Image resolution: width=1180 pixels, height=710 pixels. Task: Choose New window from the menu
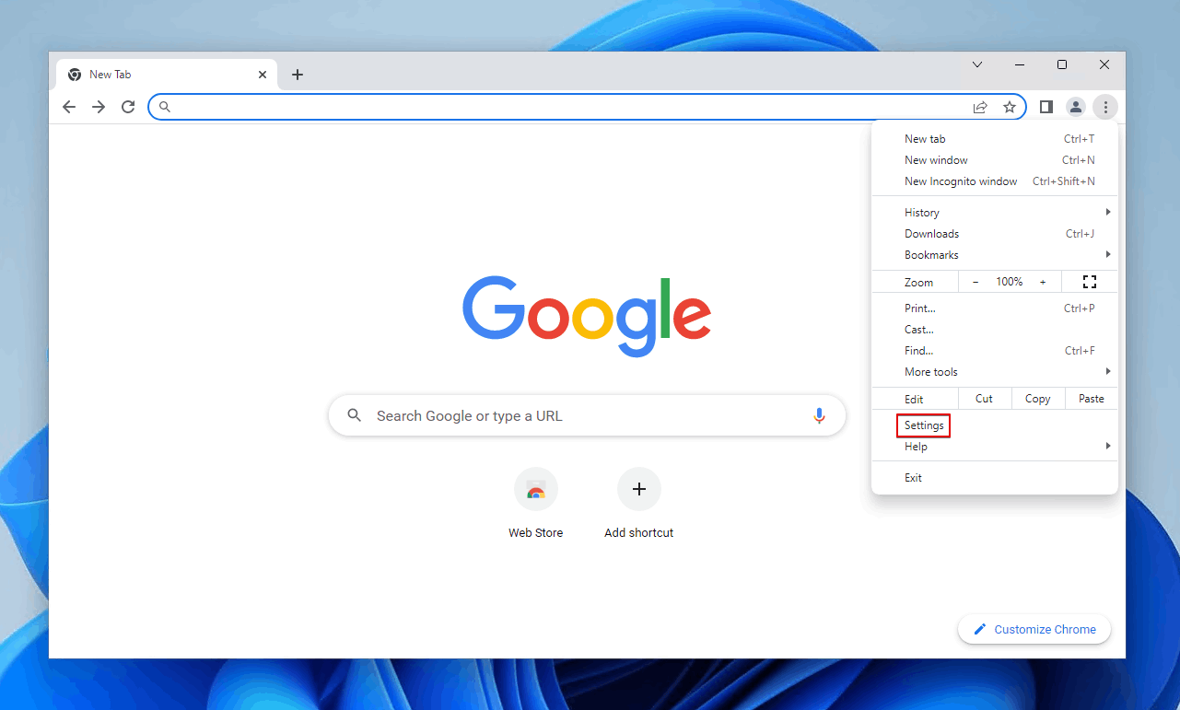click(995, 160)
